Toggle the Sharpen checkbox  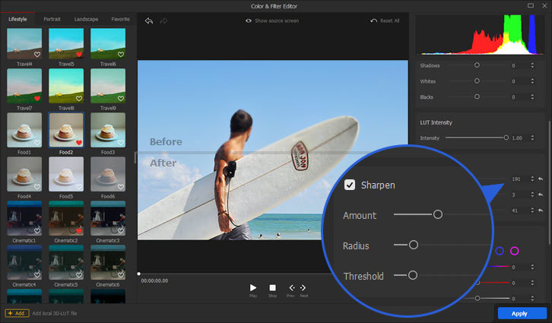[350, 185]
